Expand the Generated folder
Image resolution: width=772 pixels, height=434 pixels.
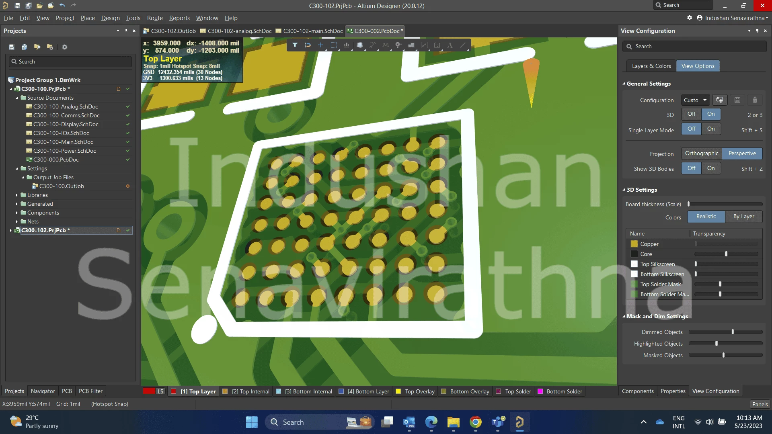17,204
